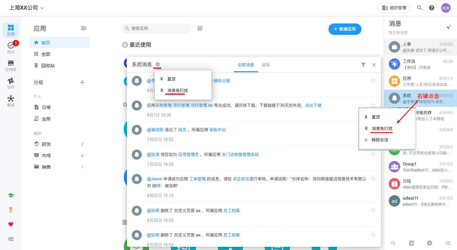Star the Jason 工单管理 application message

tap(373, 179)
